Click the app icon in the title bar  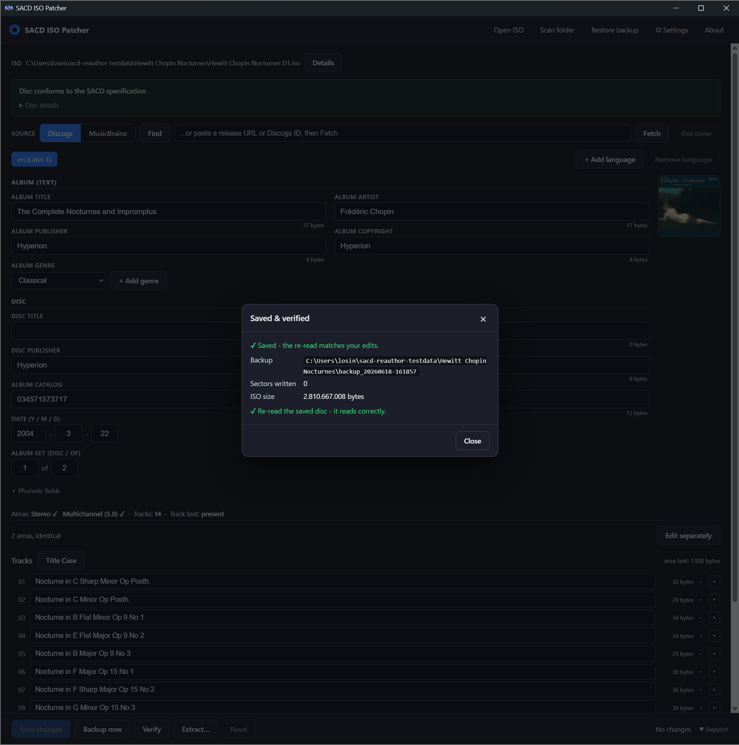(x=9, y=8)
